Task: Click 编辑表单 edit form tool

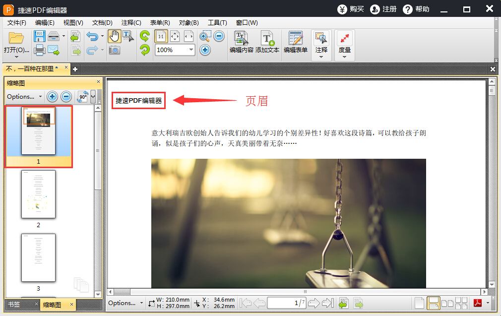Action: [x=295, y=42]
